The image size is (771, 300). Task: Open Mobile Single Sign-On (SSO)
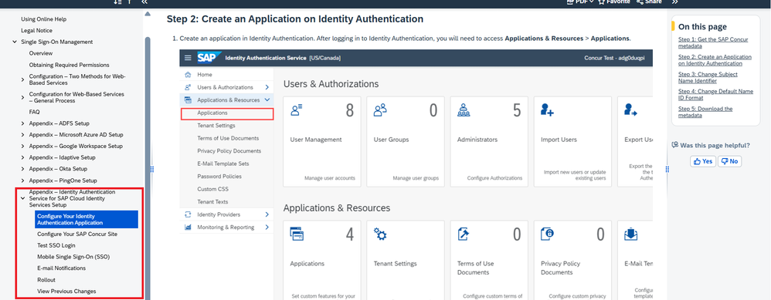click(x=73, y=257)
